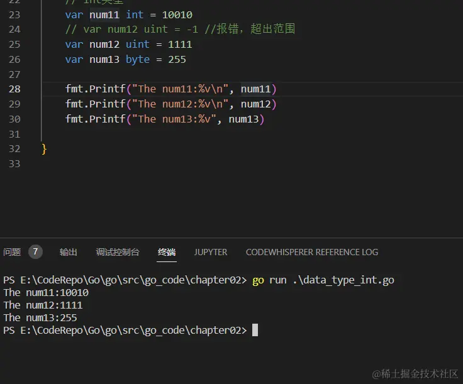Click line number 33 in the gutter

[14, 164]
